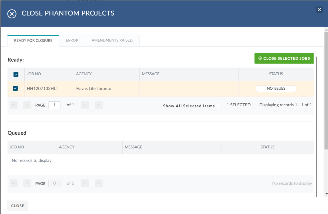Go to next page in Ready pager
Image resolution: width=328 pixels, height=214 pixels.
(x=85, y=105)
